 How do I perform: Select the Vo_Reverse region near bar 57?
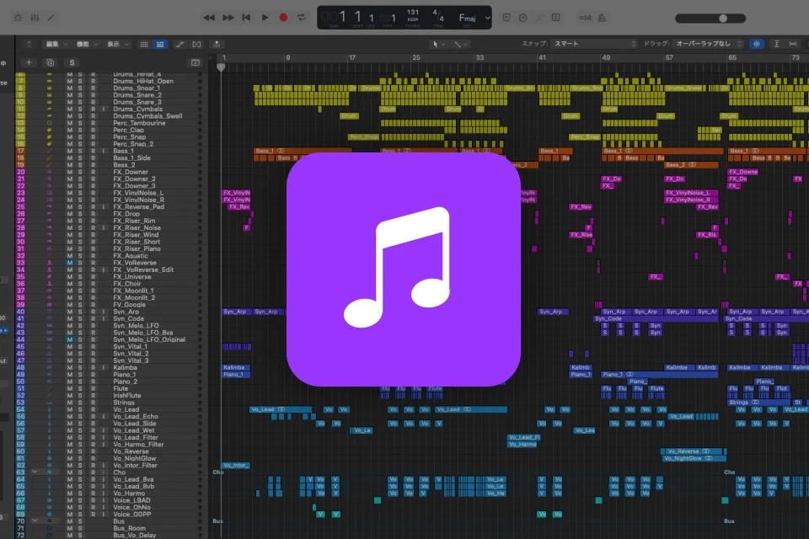[694, 451]
